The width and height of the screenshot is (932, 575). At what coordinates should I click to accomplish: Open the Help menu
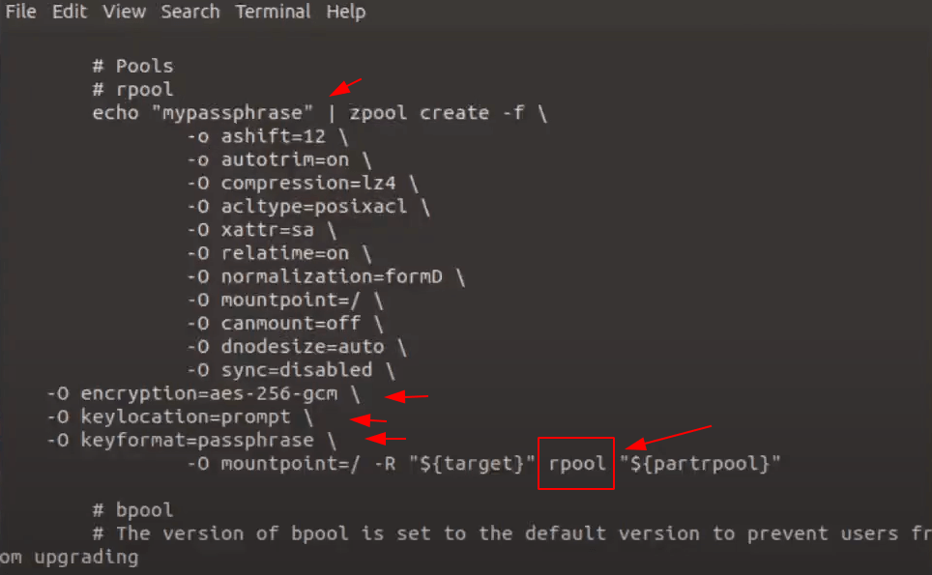(346, 12)
